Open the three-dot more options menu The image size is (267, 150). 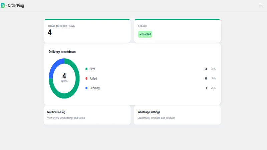tap(261, 5)
